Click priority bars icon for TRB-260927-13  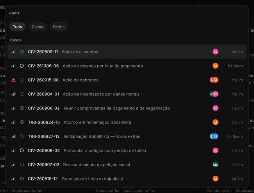click(x=13, y=136)
